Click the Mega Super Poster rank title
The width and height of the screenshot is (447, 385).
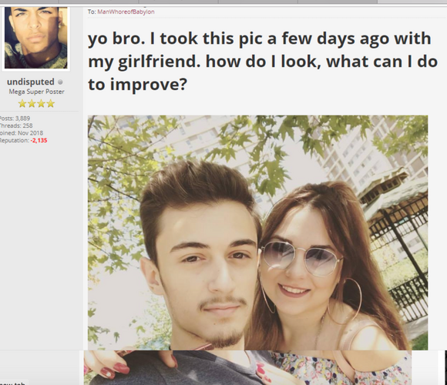[36, 92]
